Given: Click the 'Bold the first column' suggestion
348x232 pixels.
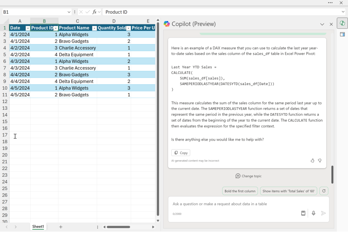Looking at the screenshot, I should 240,191.
